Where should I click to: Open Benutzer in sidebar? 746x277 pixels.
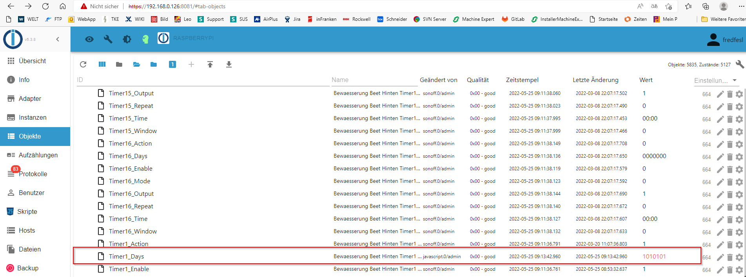coord(35,193)
